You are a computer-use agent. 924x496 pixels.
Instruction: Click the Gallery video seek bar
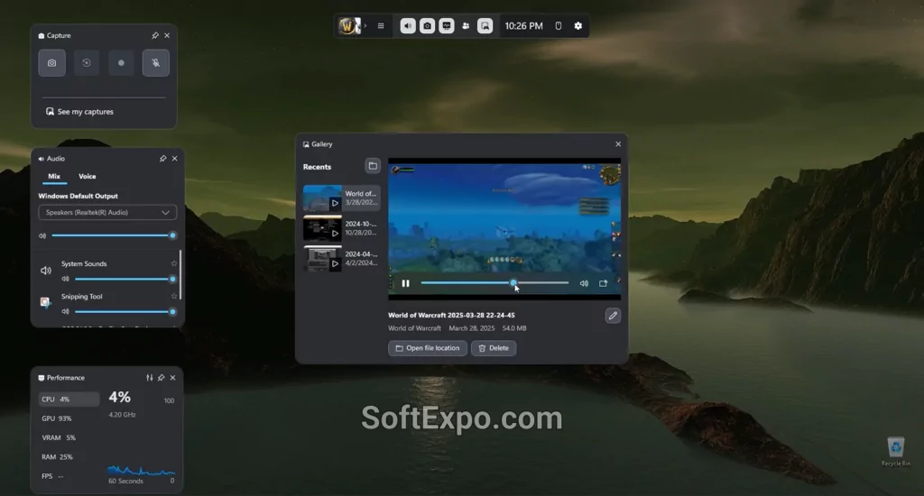coord(494,283)
